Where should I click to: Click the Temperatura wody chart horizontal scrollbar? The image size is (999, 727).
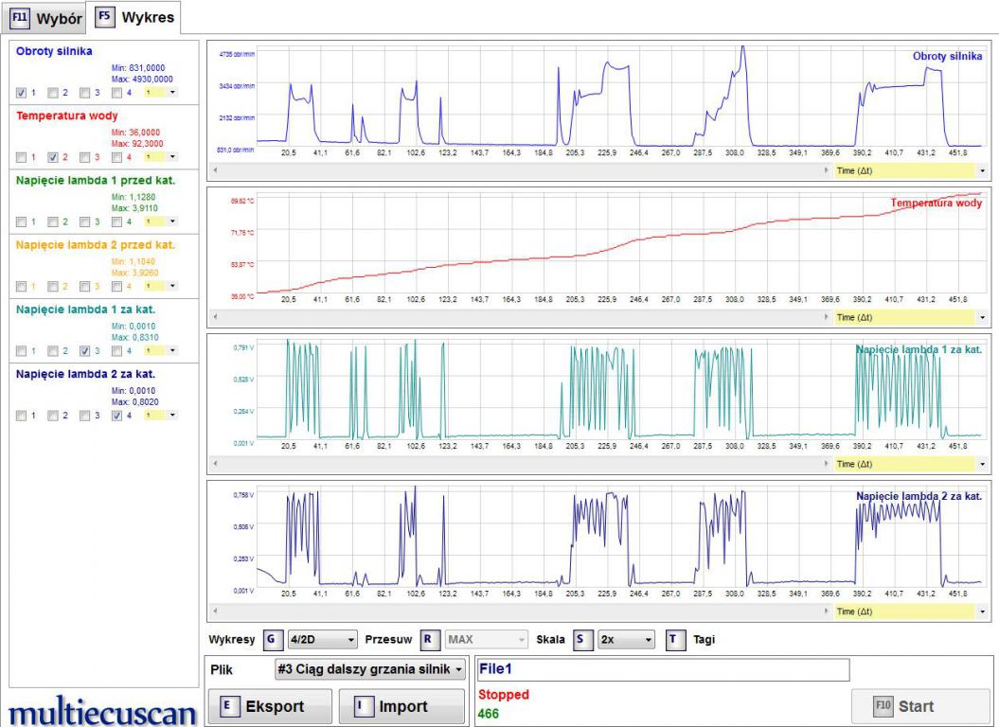click(521, 317)
